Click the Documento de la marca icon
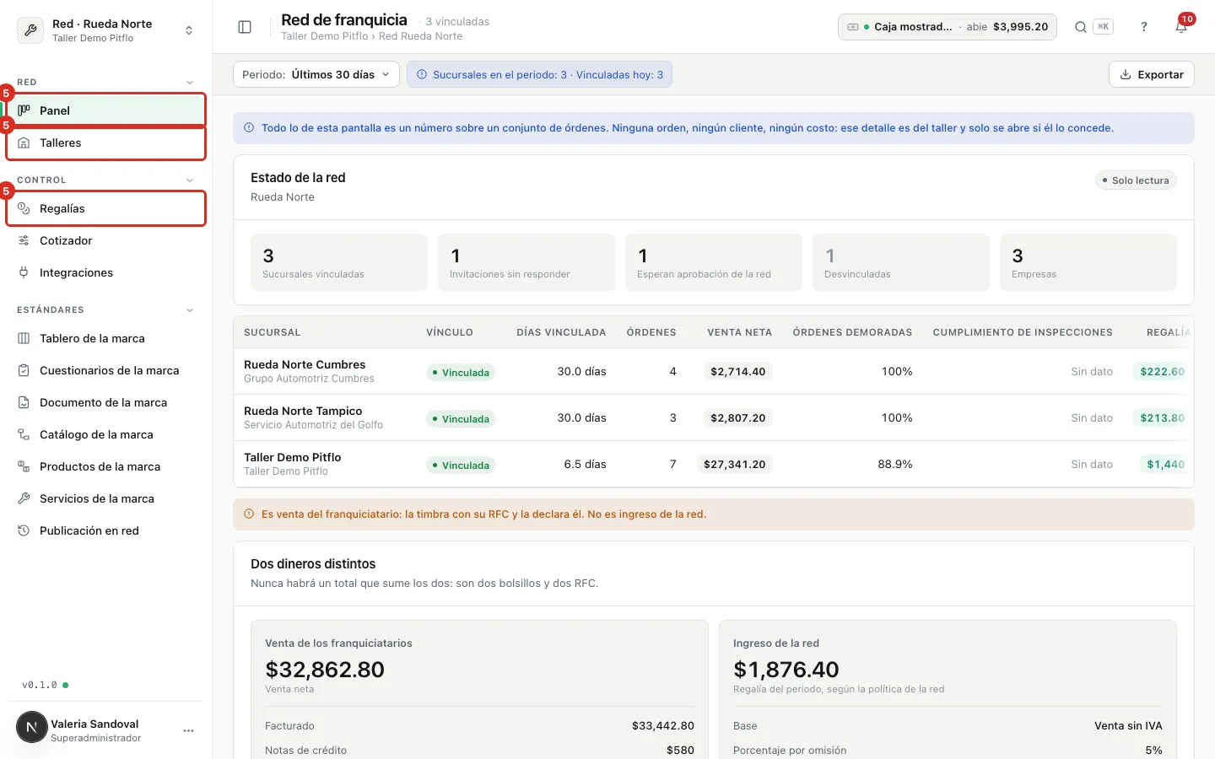The image size is (1215, 759). 24,402
